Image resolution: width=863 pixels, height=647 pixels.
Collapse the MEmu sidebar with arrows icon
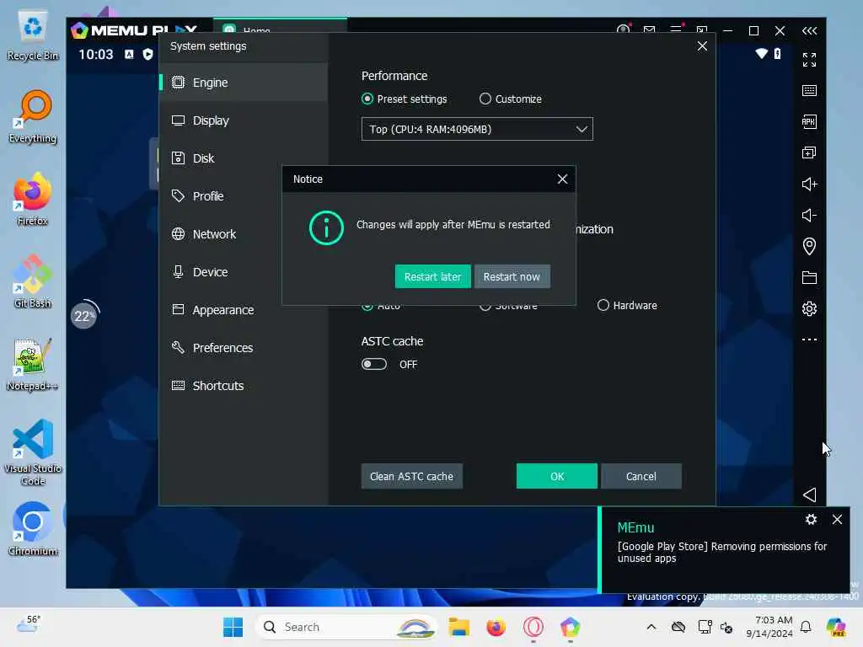tap(809, 31)
